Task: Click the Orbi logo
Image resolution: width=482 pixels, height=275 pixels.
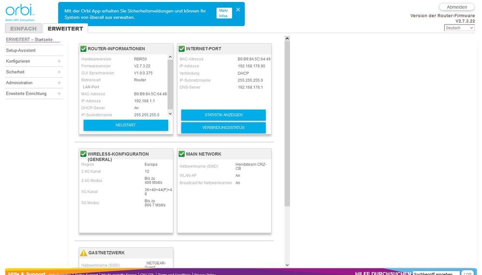Action: (x=19, y=12)
